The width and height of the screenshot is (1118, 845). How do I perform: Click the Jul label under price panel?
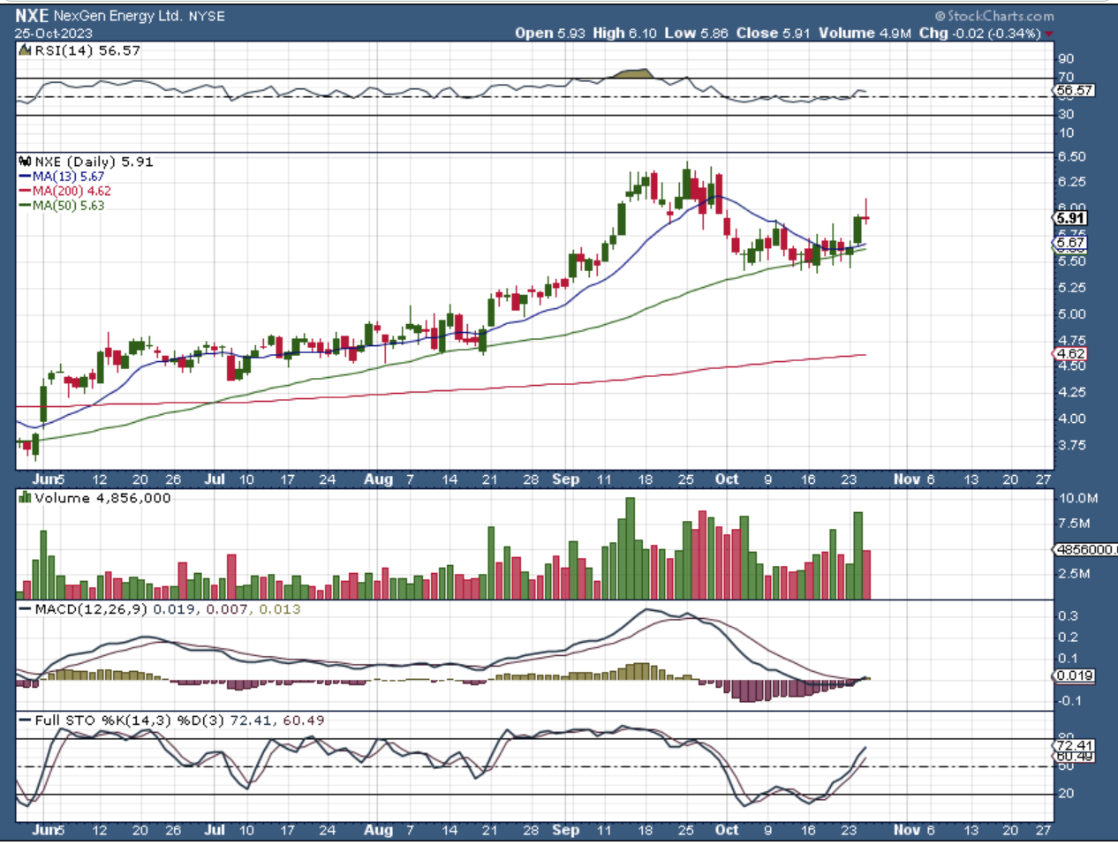(215, 479)
